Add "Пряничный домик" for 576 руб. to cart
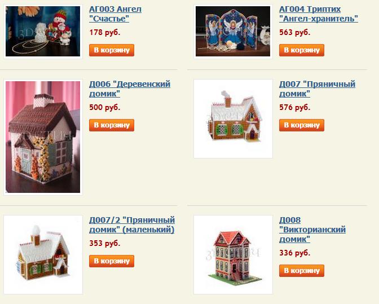Image resolution: width=379 pixels, height=304 pixels. point(301,125)
